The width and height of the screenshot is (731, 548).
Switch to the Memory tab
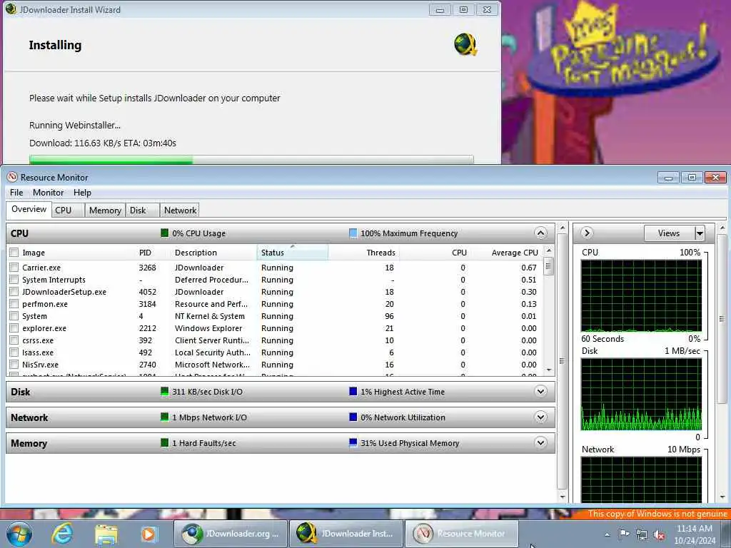[105, 210]
